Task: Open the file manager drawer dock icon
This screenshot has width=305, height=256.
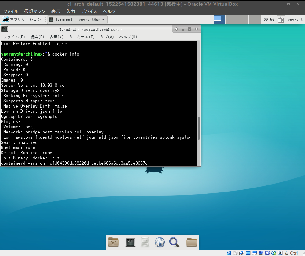Action: pyautogui.click(x=145, y=242)
